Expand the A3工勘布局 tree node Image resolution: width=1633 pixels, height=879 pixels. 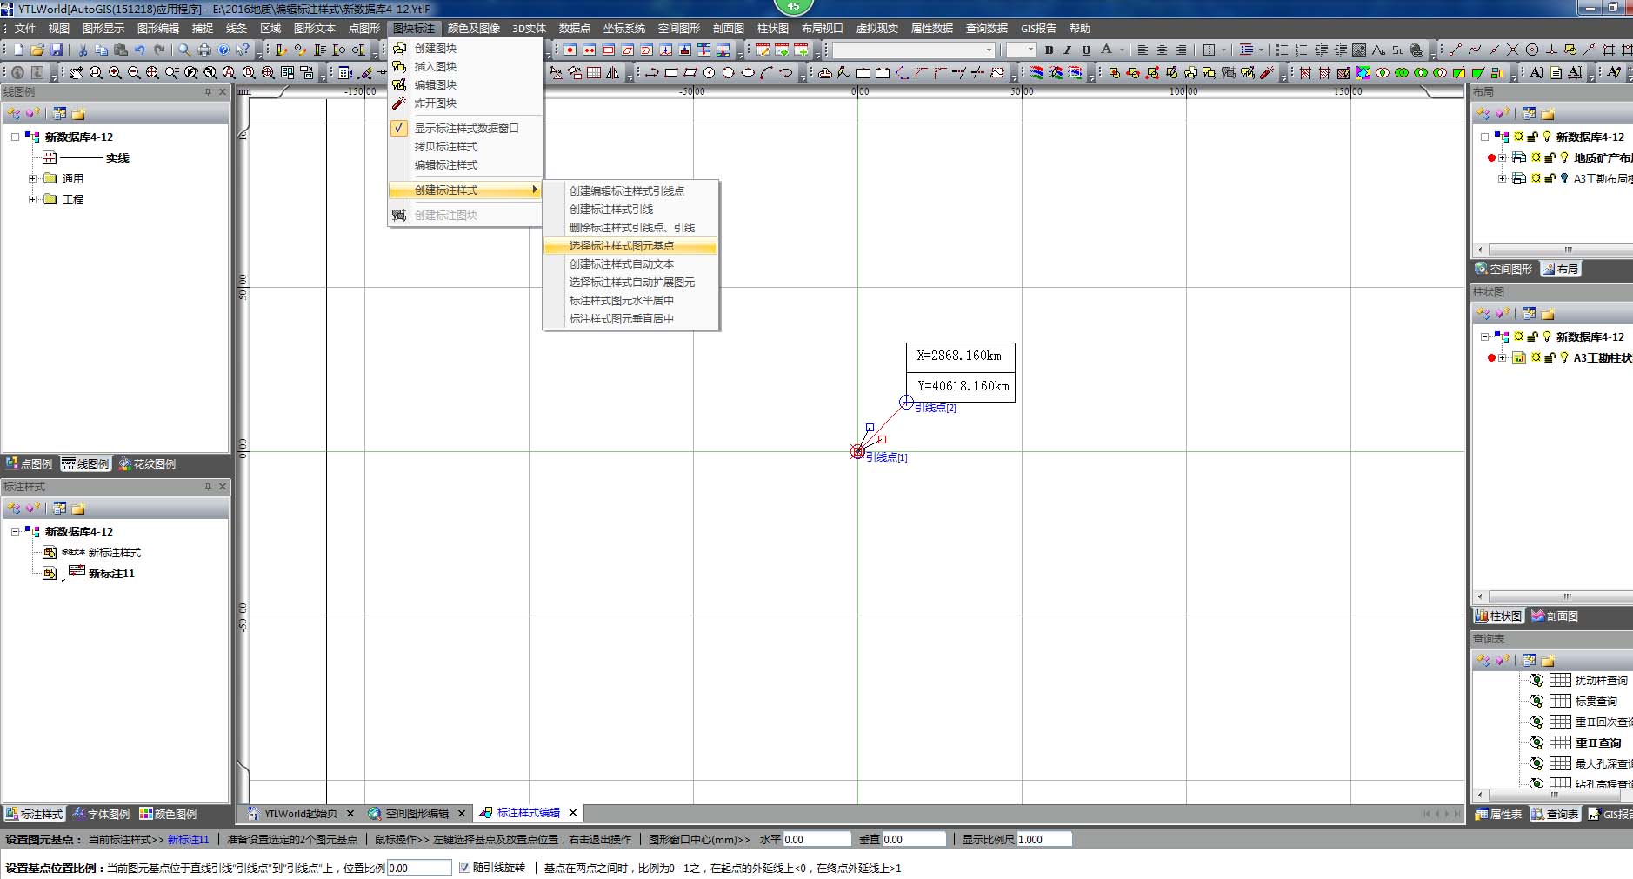[x=1502, y=178]
